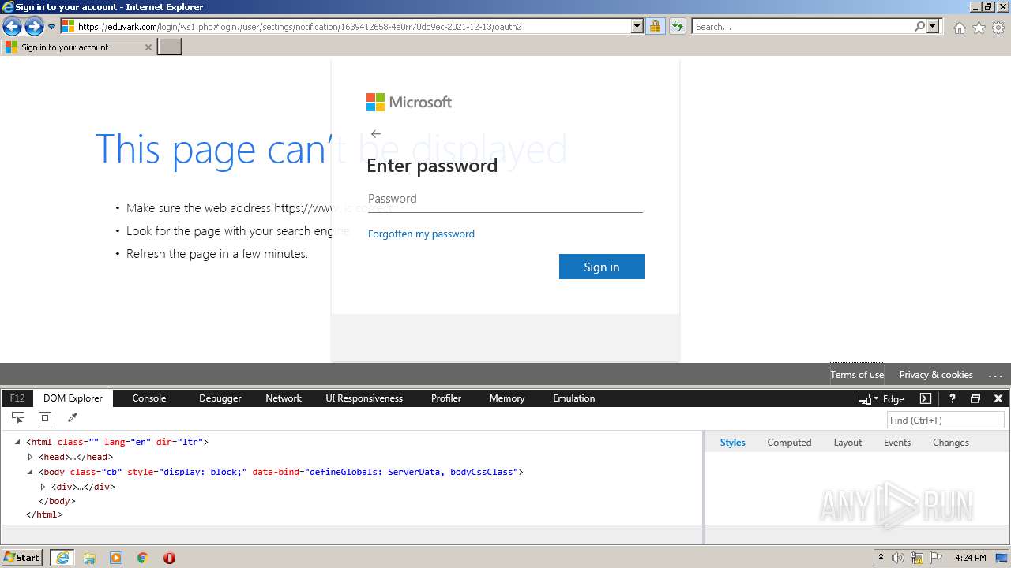Show hidden tray icons arrow

pyautogui.click(x=881, y=558)
